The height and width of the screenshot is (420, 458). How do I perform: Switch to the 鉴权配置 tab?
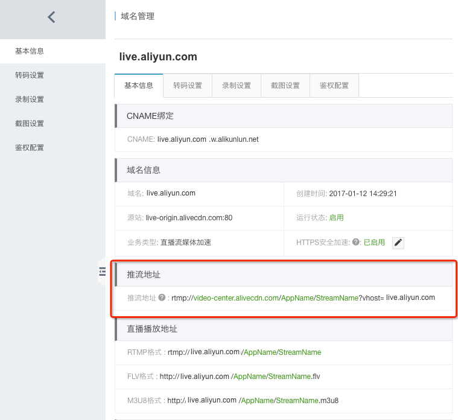tap(334, 86)
